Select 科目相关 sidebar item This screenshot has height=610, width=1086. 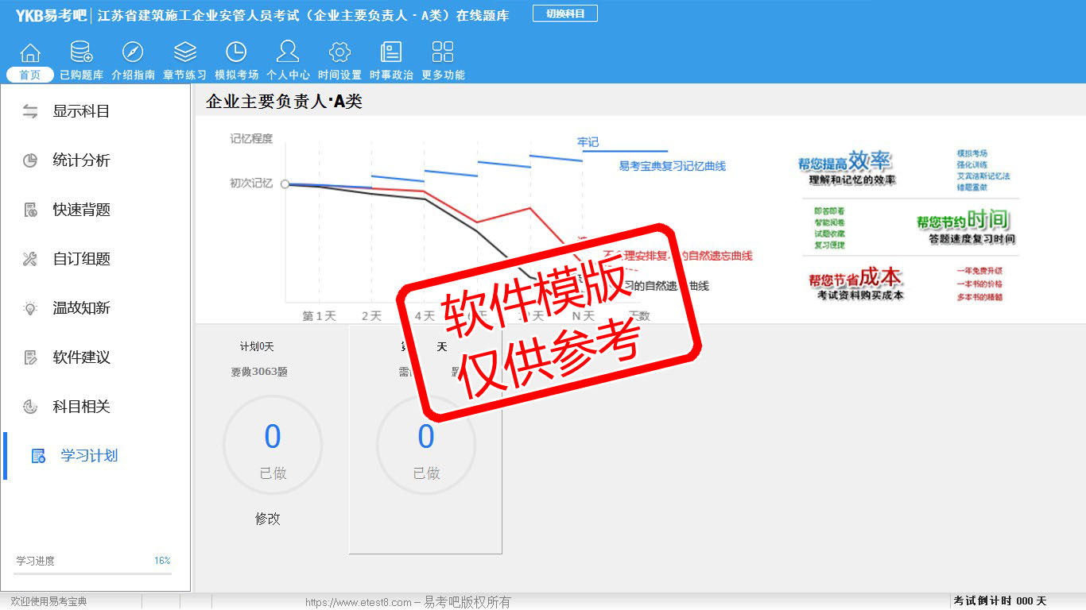(80, 407)
